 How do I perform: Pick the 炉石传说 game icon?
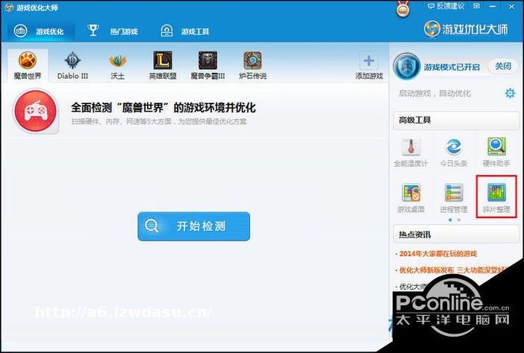252,62
